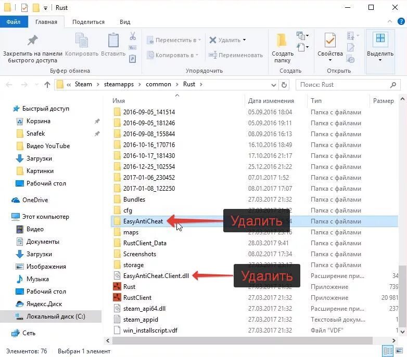Open the address bar history dropdown

(x=273, y=85)
